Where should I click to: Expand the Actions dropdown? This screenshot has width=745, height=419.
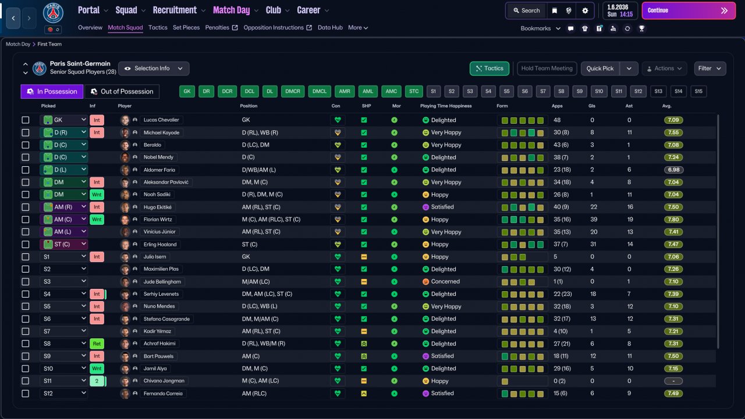(664, 69)
